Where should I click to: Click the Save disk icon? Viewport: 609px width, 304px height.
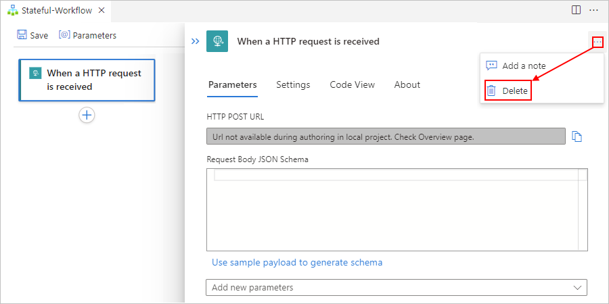point(22,35)
